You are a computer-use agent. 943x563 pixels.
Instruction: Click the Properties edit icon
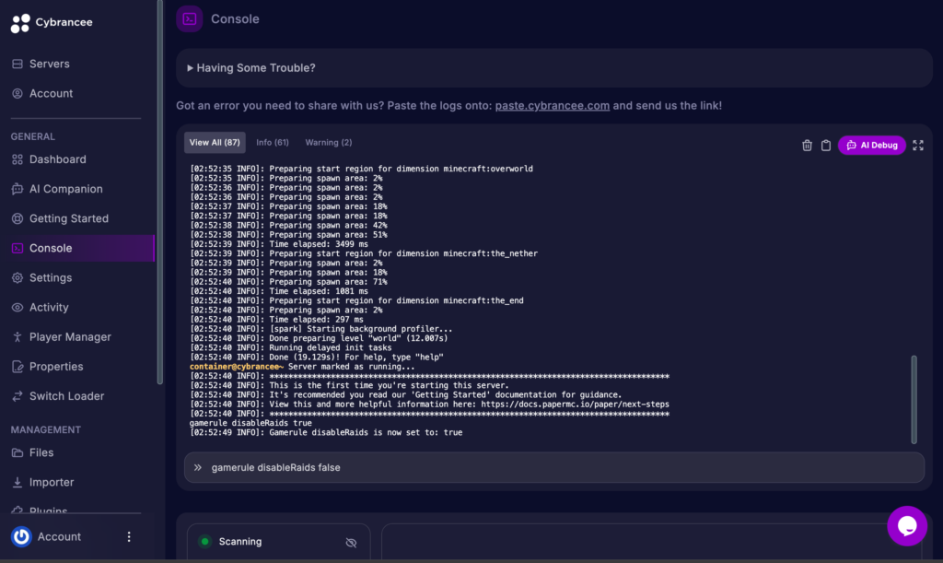tap(17, 367)
